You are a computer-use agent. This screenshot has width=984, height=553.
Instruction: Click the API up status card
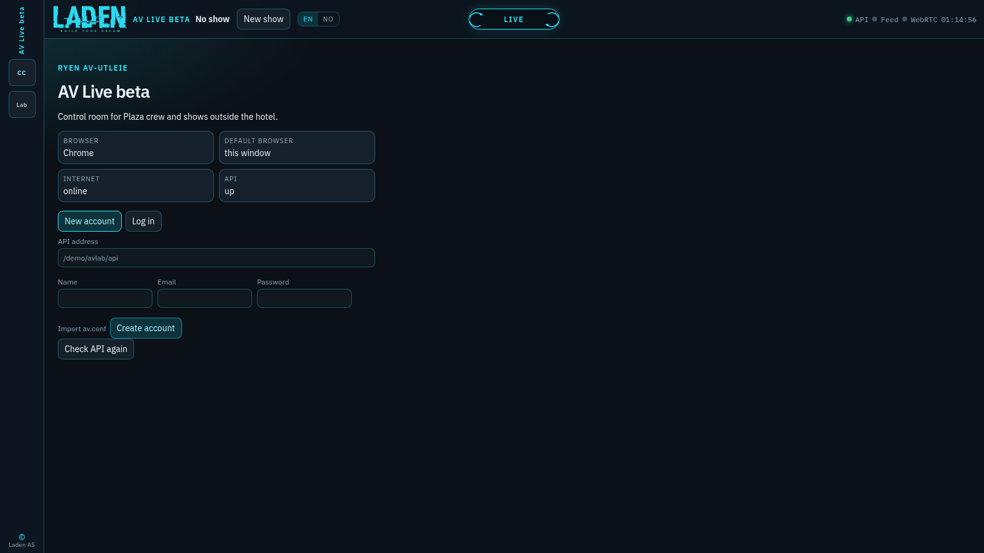tap(297, 186)
